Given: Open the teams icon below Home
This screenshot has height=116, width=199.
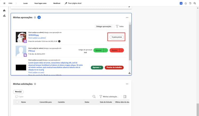Looking at the screenshot, I should tap(4, 16).
